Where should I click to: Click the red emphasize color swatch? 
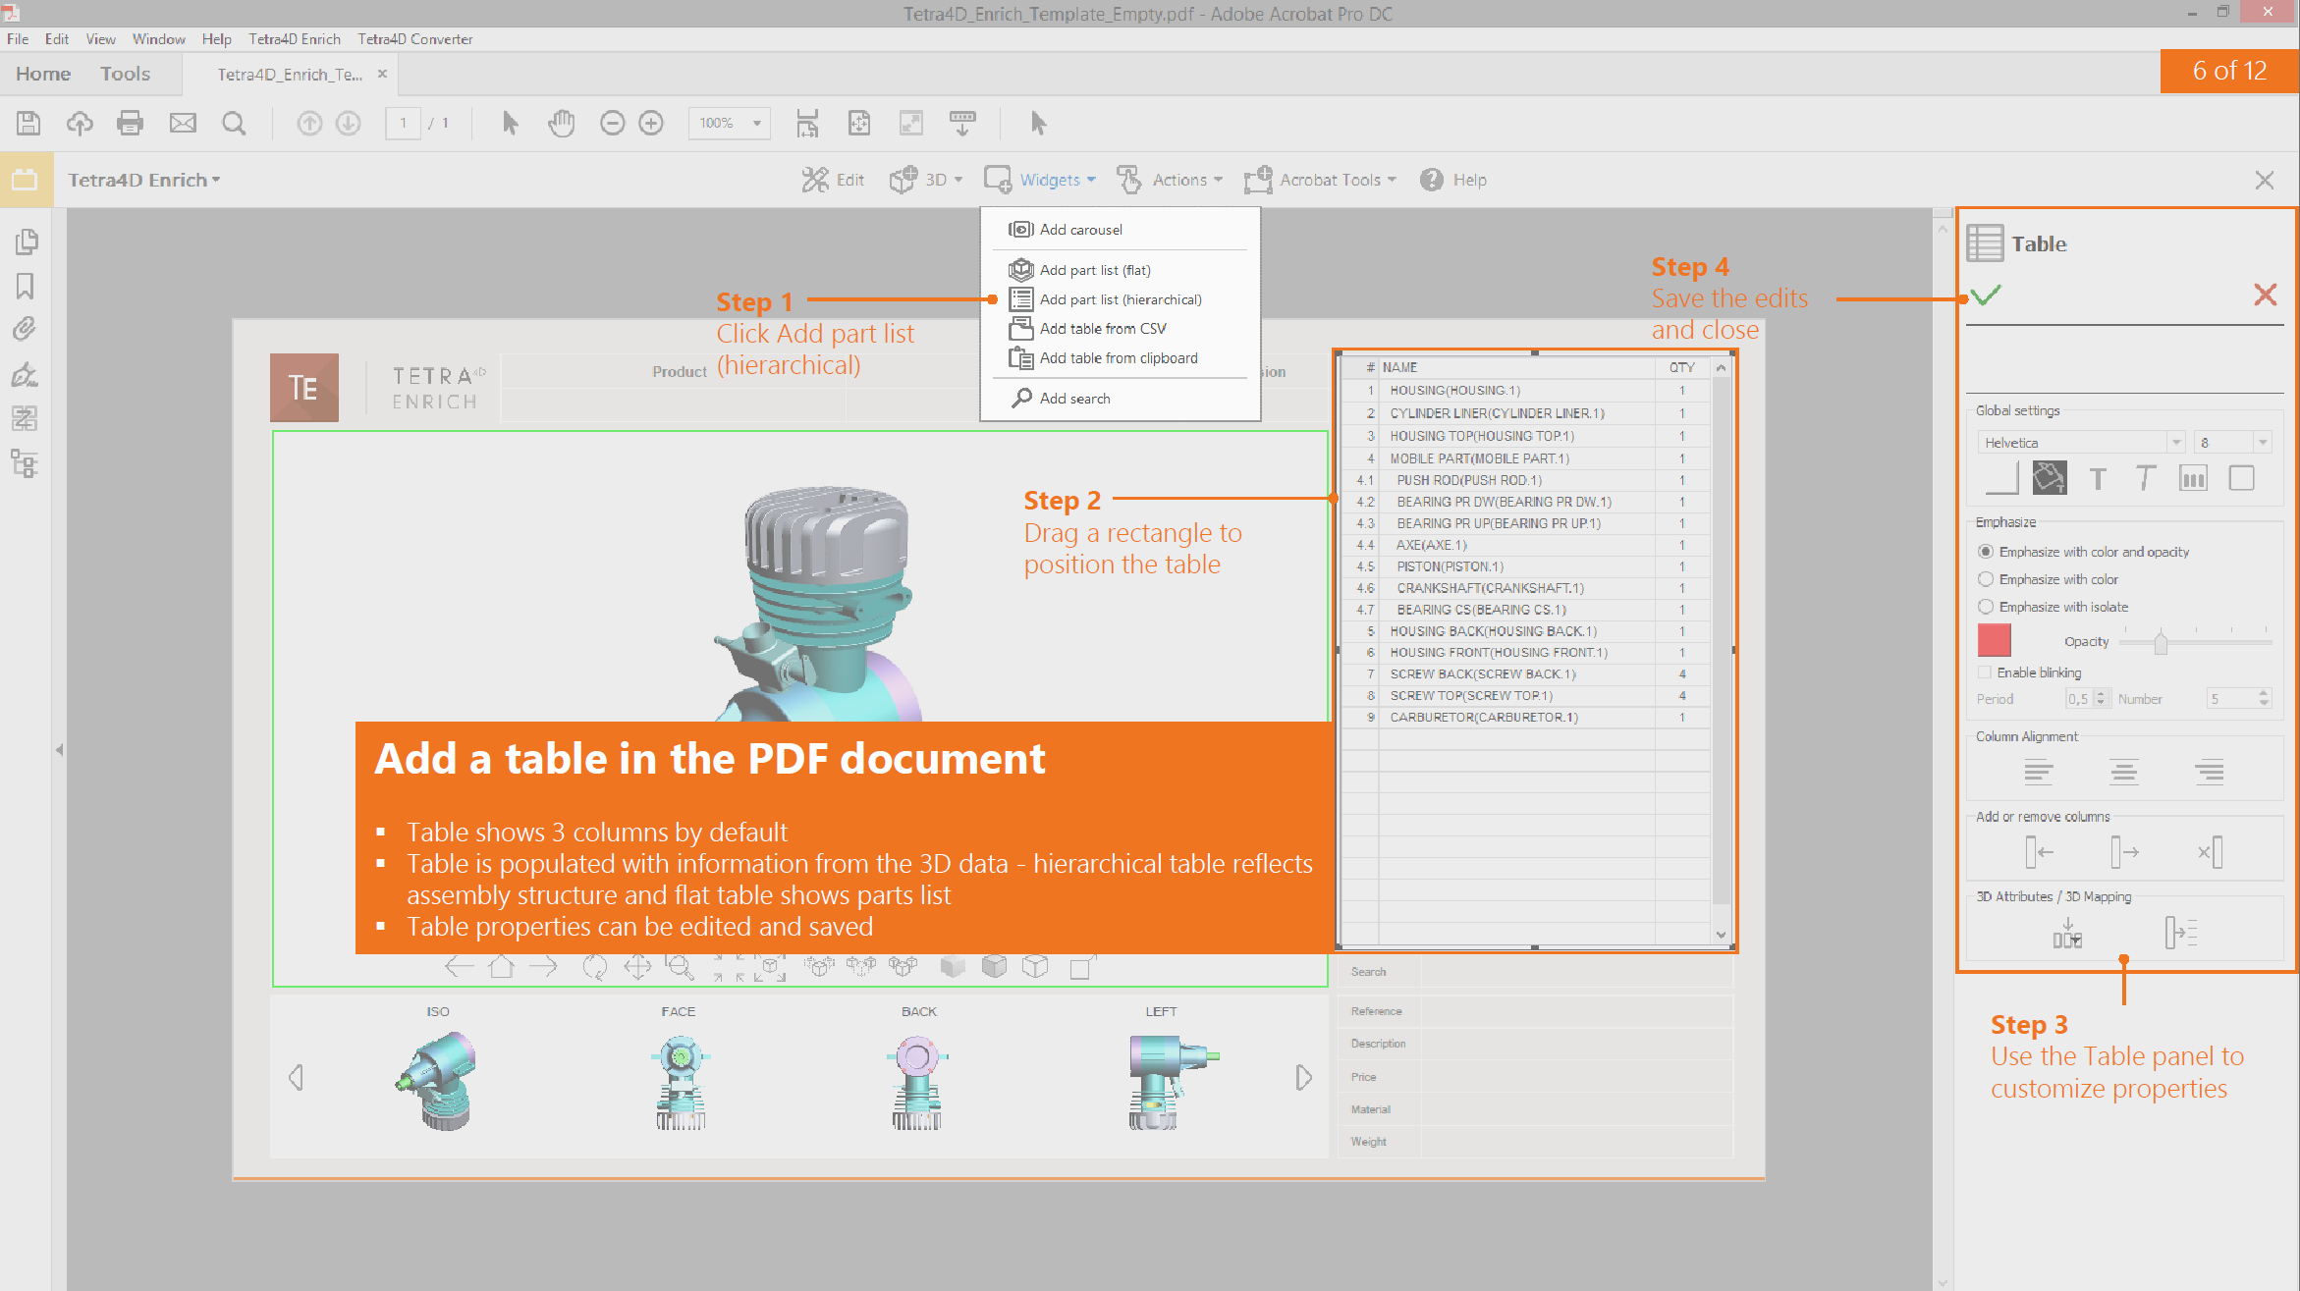pos(1995,641)
